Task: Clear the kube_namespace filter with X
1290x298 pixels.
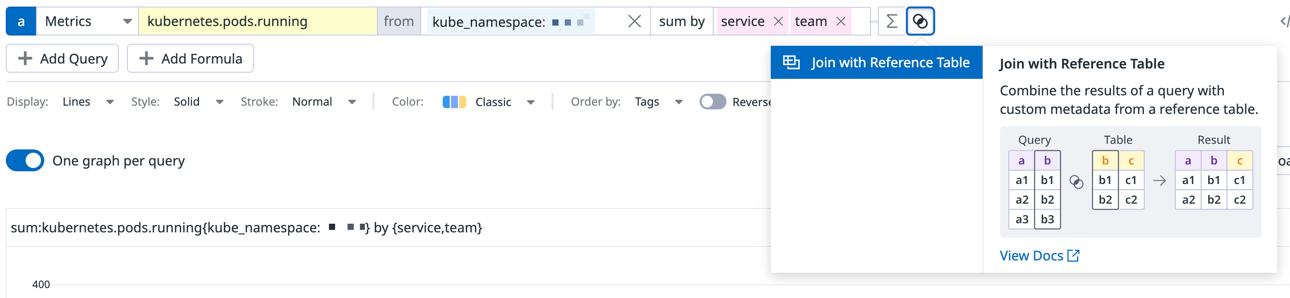Action: [634, 21]
